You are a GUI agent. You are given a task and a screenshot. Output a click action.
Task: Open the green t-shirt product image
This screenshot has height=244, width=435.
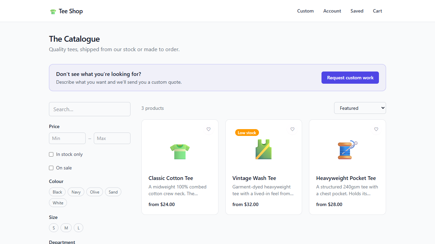(x=180, y=149)
